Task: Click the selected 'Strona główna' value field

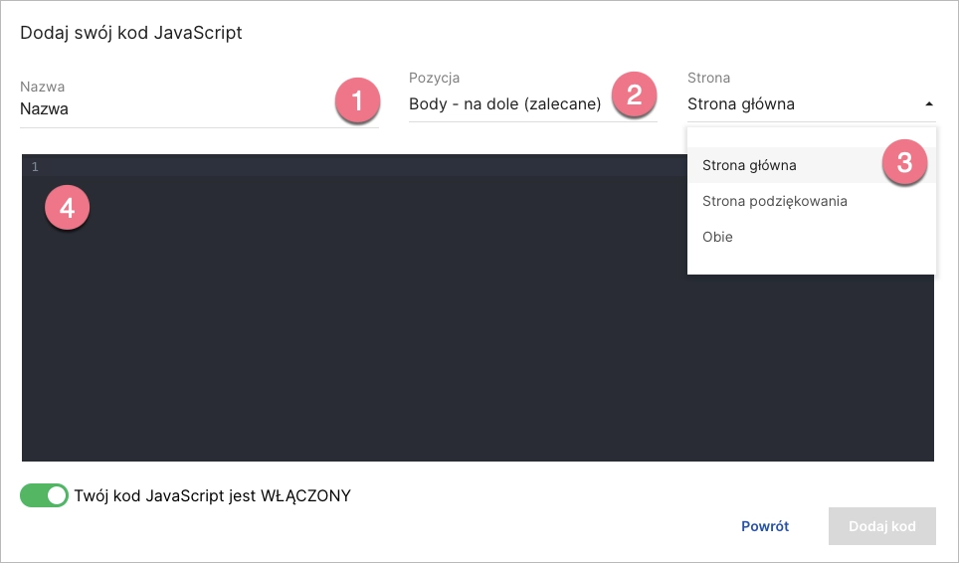Action: [741, 103]
